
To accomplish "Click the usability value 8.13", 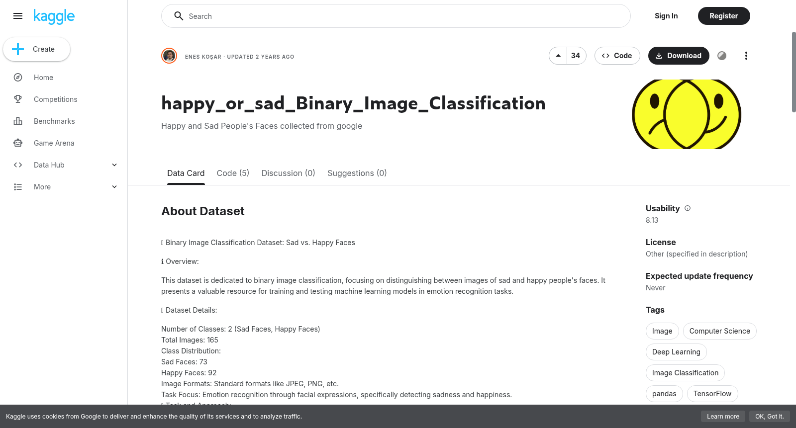I will pyautogui.click(x=652, y=220).
